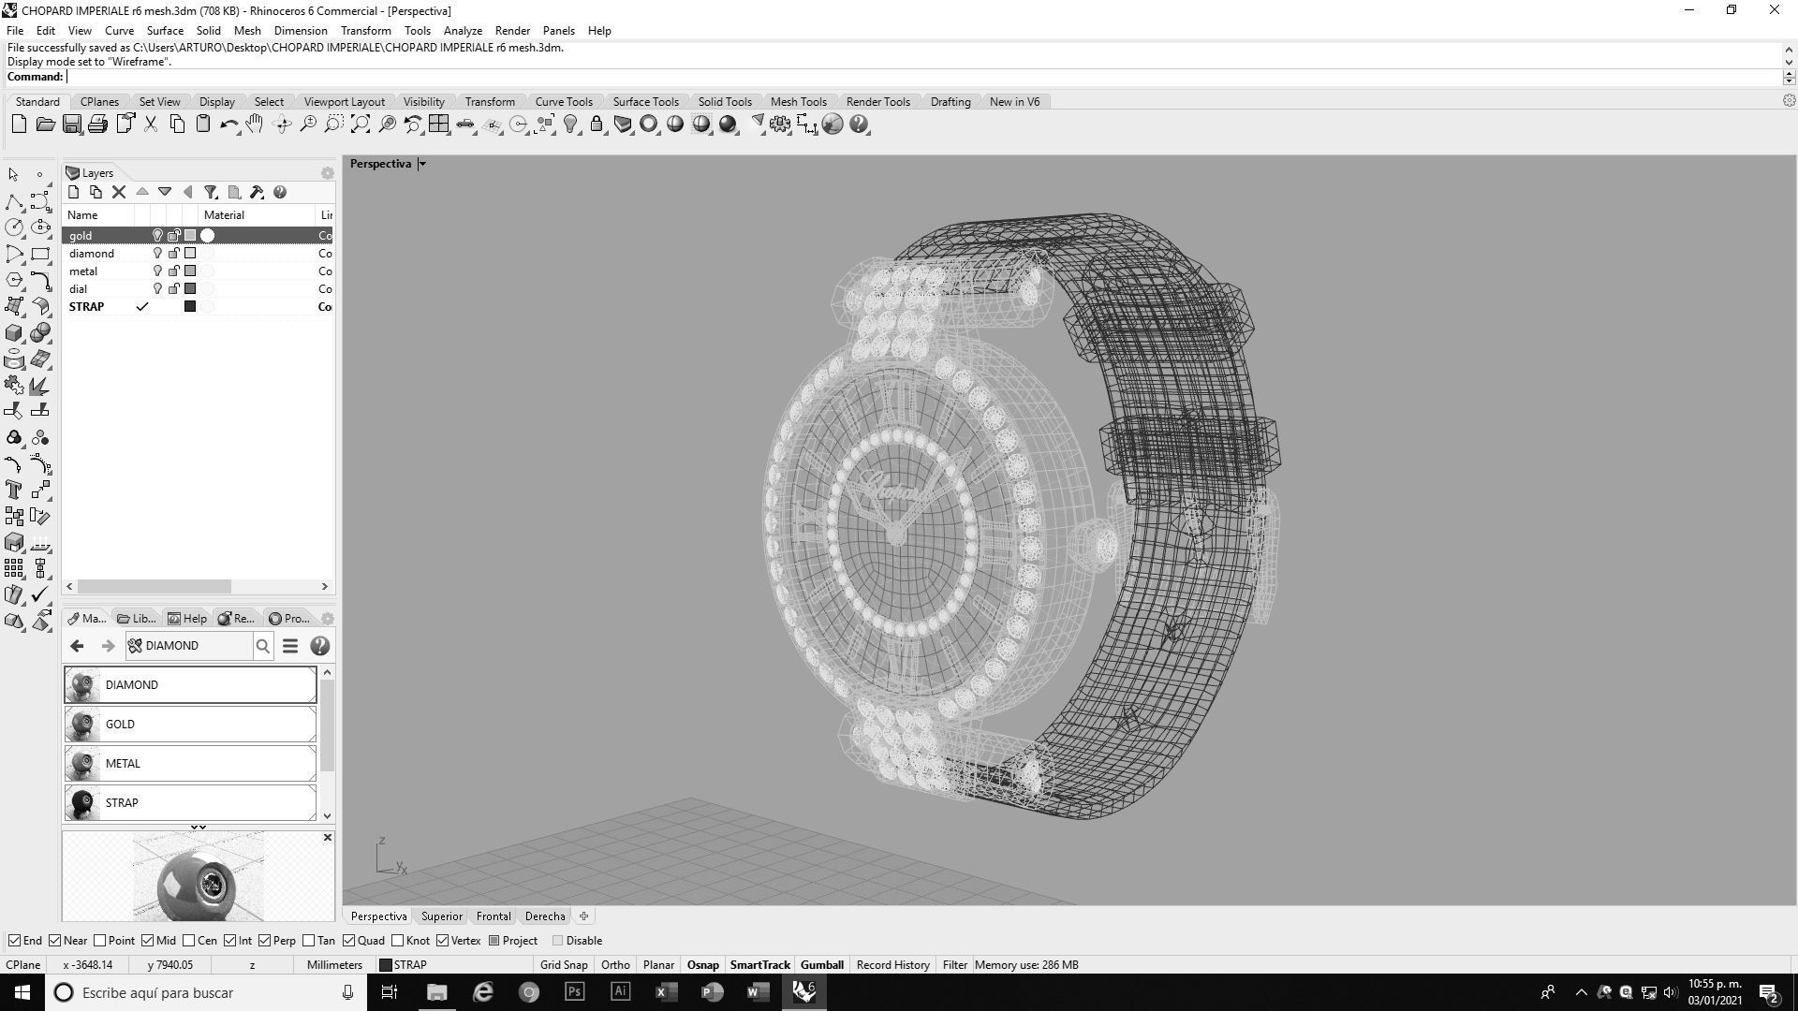Select the Circle tool in left toolbar
This screenshot has width=1798, height=1011.
pos(14,227)
